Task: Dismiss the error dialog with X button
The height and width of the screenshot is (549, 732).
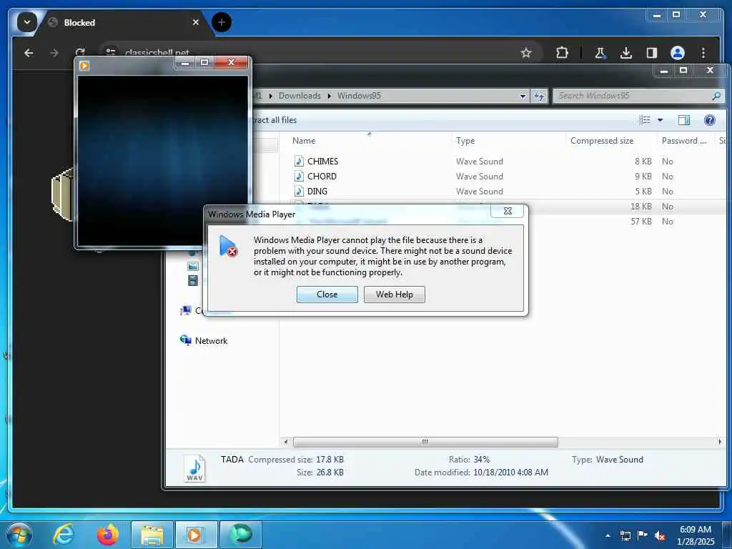Action: (x=508, y=211)
